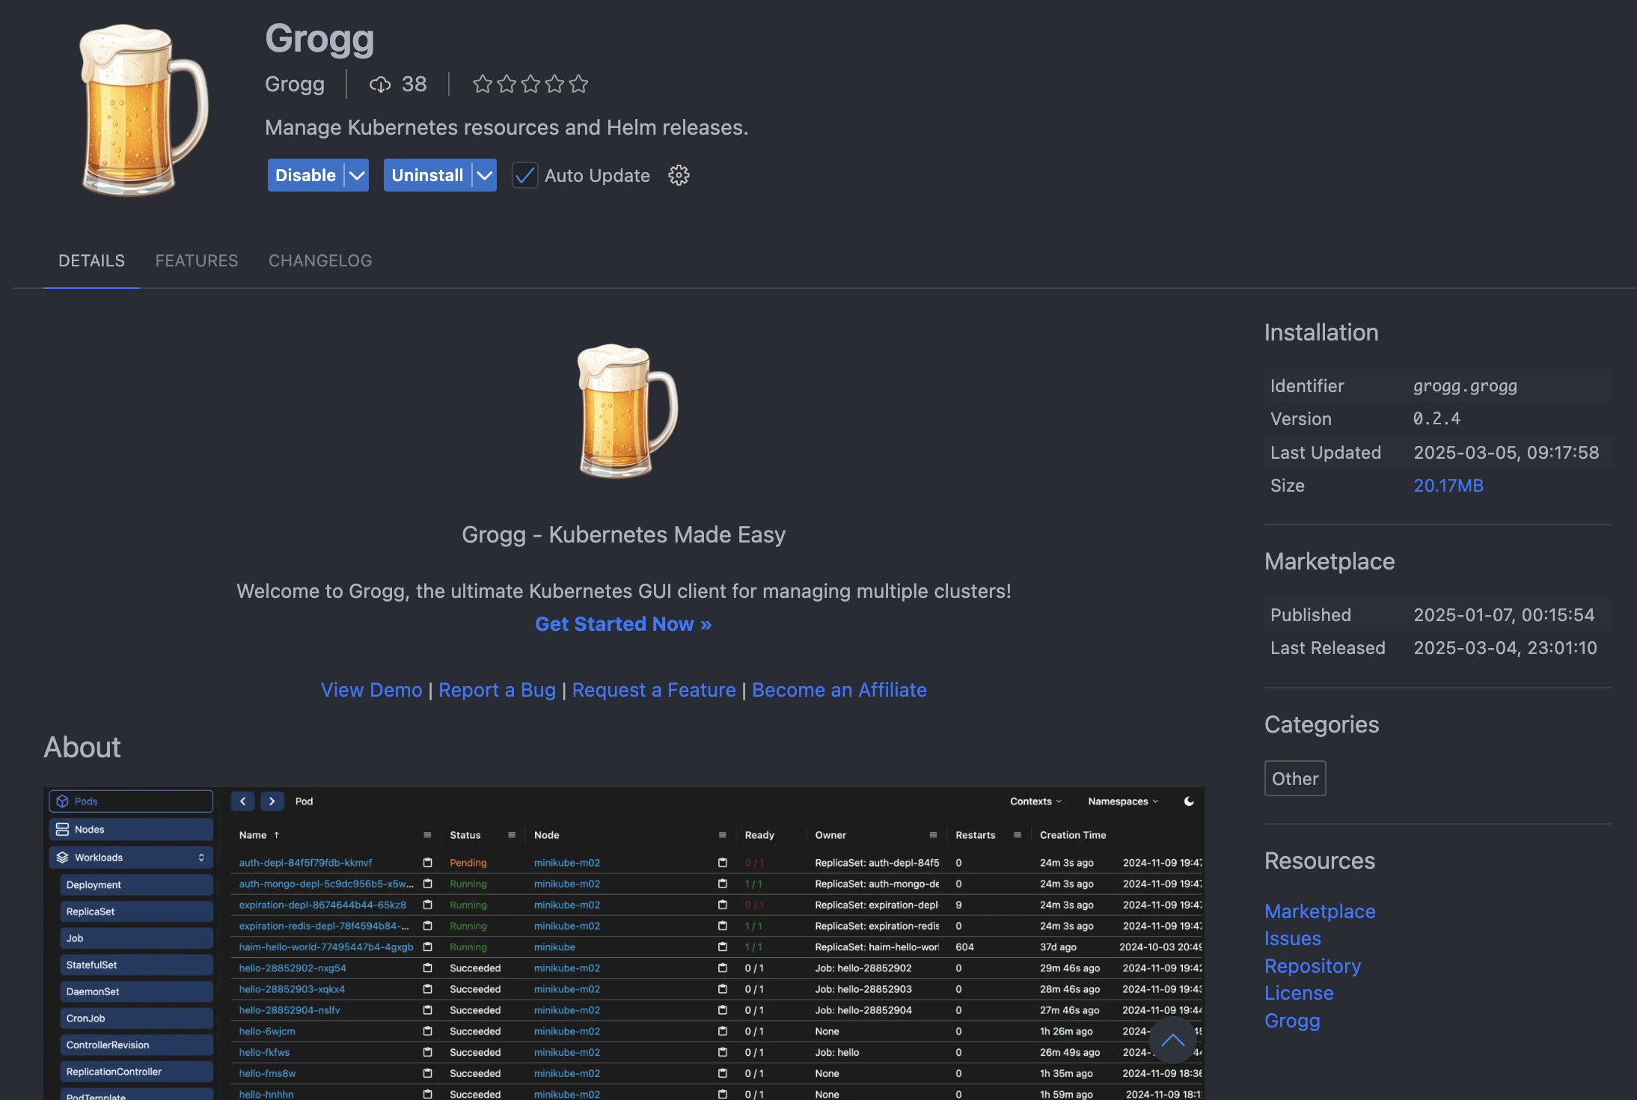The width and height of the screenshot is (1637, 1100).
Task: Expand the Uninstall dropdown arrow
Action: [x=485, y=175]
